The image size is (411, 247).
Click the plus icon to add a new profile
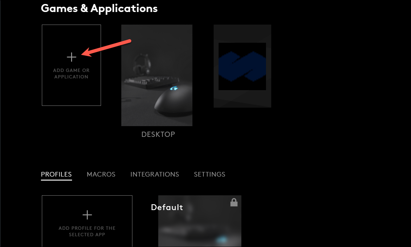(x=87, y=215)
